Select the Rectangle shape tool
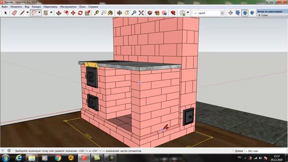The height and width of the screenshot is (162, 288). click(46, 13)
